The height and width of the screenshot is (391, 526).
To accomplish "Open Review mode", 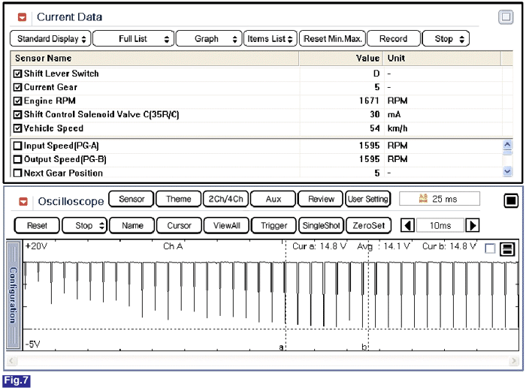I will coord(321,199).
